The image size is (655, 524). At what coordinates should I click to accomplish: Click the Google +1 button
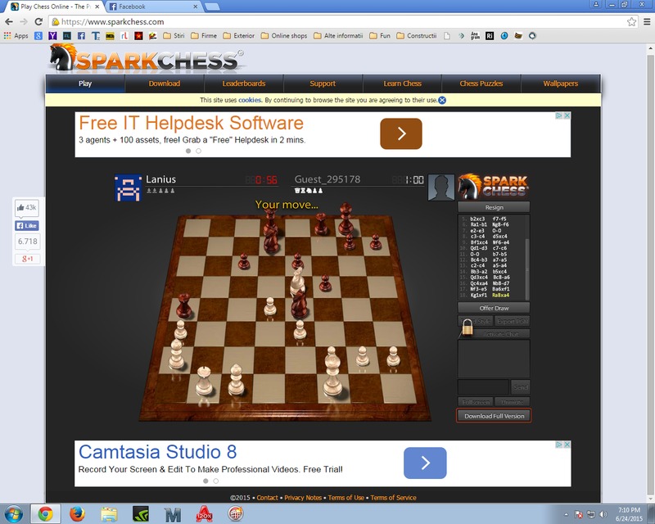coord(28,259)
